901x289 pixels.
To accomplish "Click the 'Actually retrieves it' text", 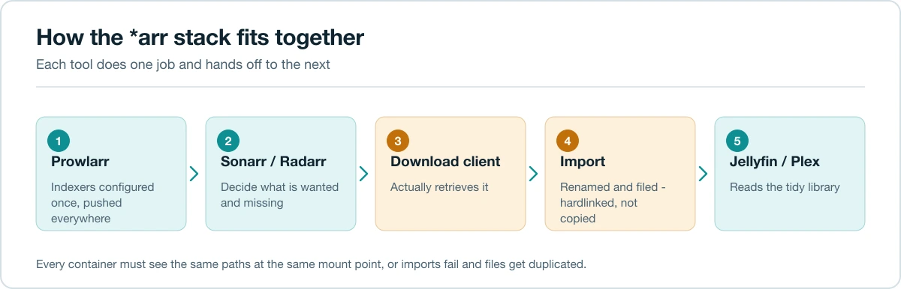I will click(439, 187).
